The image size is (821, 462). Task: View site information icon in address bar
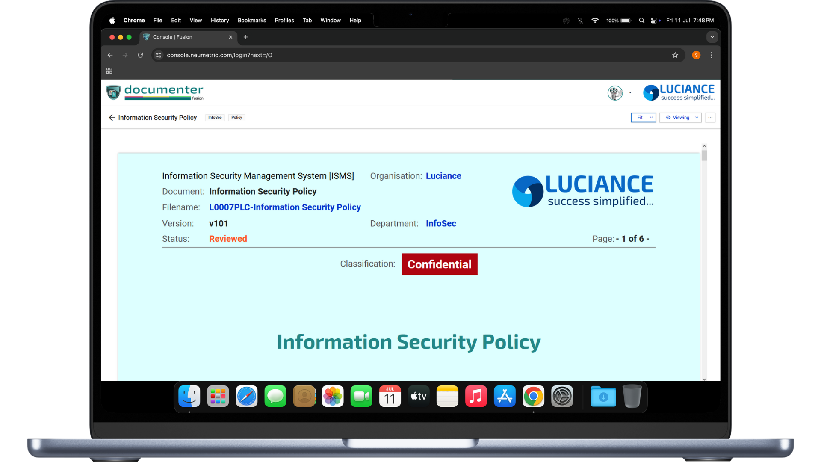159,55
